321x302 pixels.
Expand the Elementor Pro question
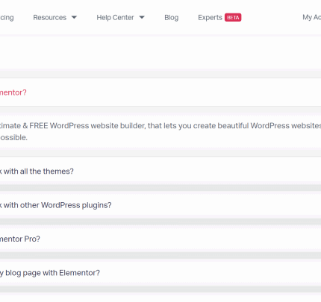click(160, 239)
